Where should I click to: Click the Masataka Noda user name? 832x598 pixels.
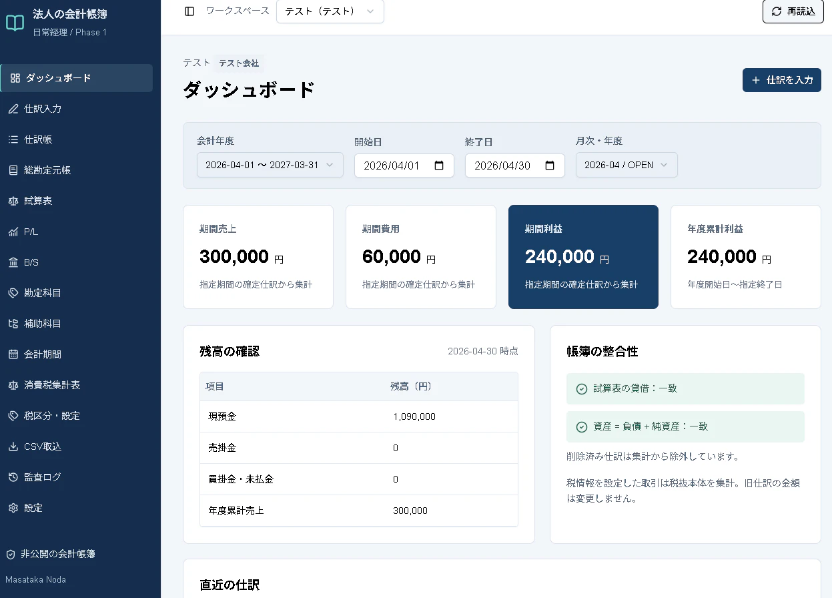[36, 579]
